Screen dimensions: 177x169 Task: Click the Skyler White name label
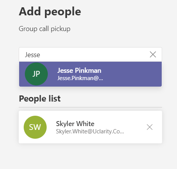75,124
